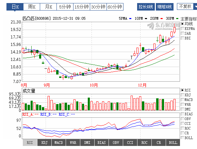197x149 pixels.
Task: Click the RSI bottom tab
Action: [x=30, y=143]
